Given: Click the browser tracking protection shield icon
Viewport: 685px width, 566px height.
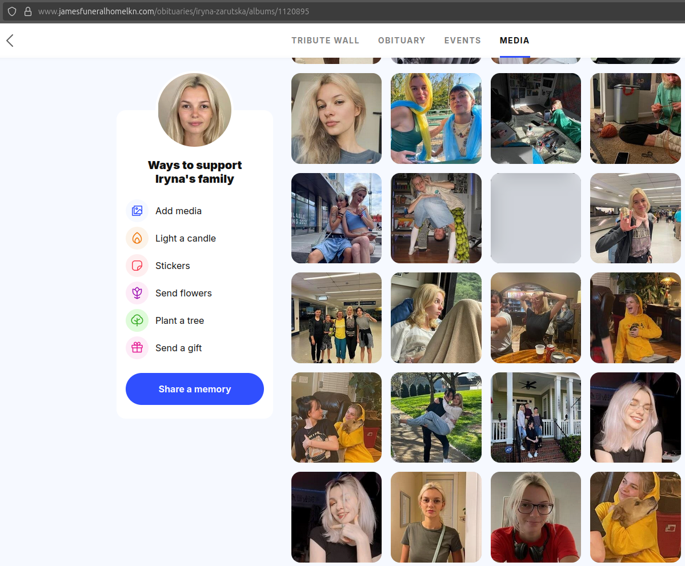Looking at the screenshot, I should pyautogui.click(x=12, y=11).
